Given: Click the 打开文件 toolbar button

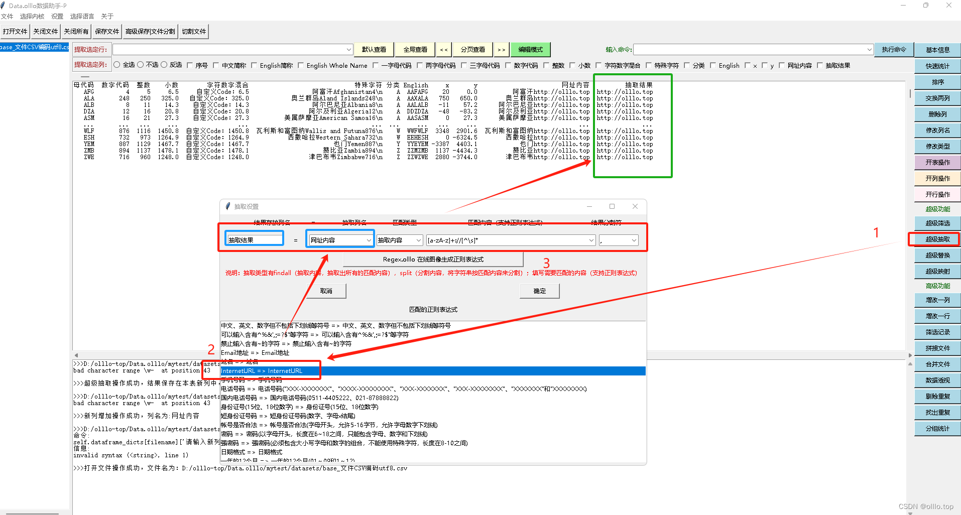Looking at the screenshot, I should pyautogui.click(x=15, y=31).
